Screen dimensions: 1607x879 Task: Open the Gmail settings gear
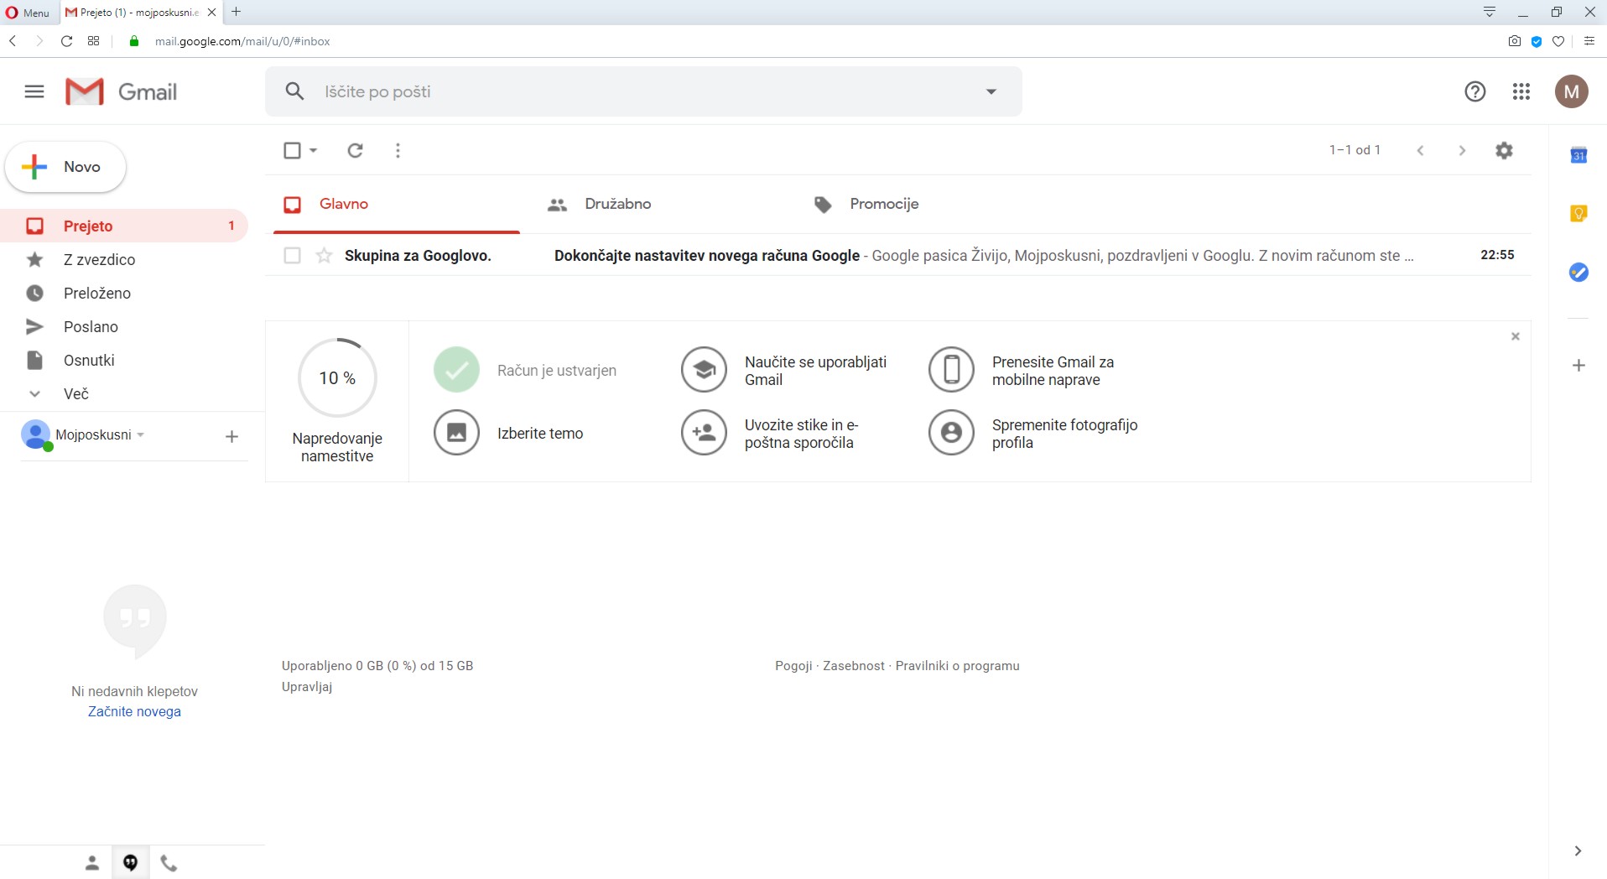coord(1504,150)
